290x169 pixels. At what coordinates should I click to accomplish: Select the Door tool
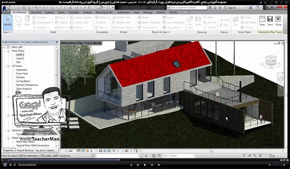point(28,21)
